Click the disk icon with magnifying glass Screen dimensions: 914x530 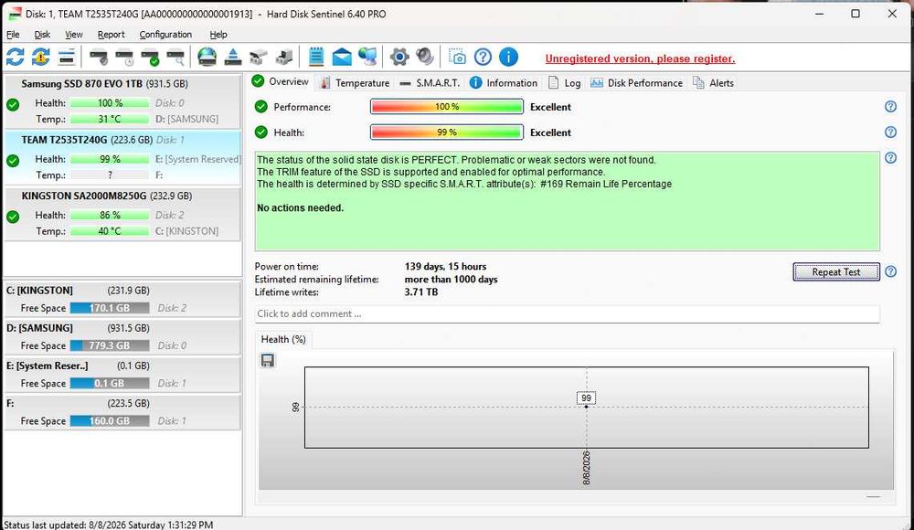click(x=175, y=57)
